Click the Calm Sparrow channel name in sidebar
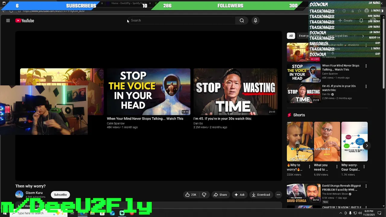This screenshot has height=217, width=386. [x=330, y=74]
